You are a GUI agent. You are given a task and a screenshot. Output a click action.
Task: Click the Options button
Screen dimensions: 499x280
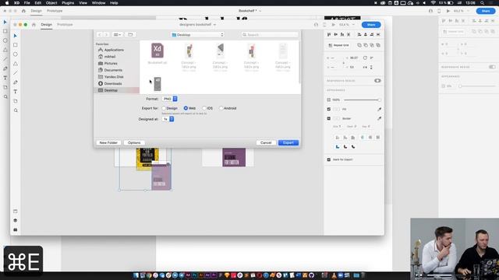click(x=134, y=143)
